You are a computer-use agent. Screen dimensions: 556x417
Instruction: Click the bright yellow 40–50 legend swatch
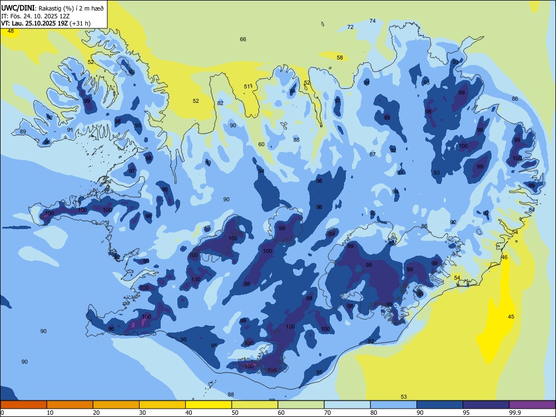(209, 405)
